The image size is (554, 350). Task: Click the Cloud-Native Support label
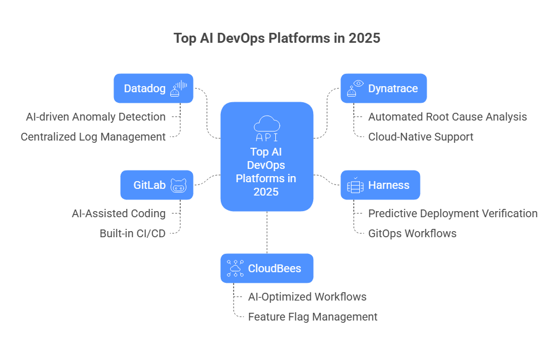421,137
